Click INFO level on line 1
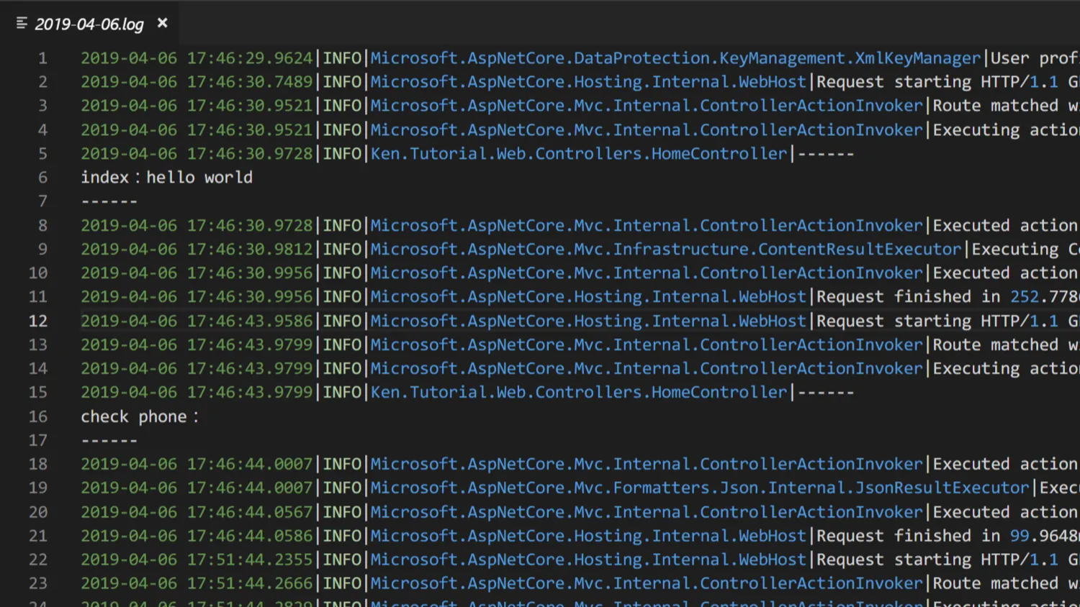Image resolution: width=1080 pixels, height=607 pixels. pyautogui.click(x=342, y=58)
